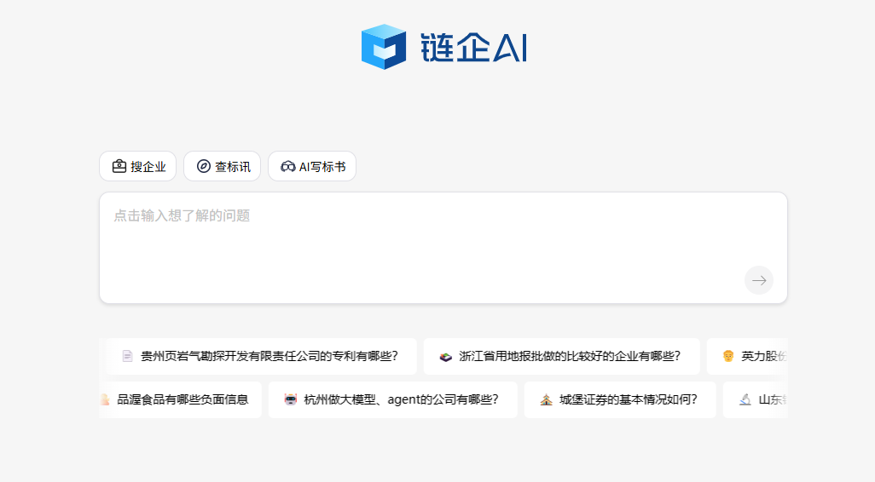Click the robot icon beside 杭州做大模型
Image resolution: width=875 pixels, height=482 pixels.
[290, 399]
